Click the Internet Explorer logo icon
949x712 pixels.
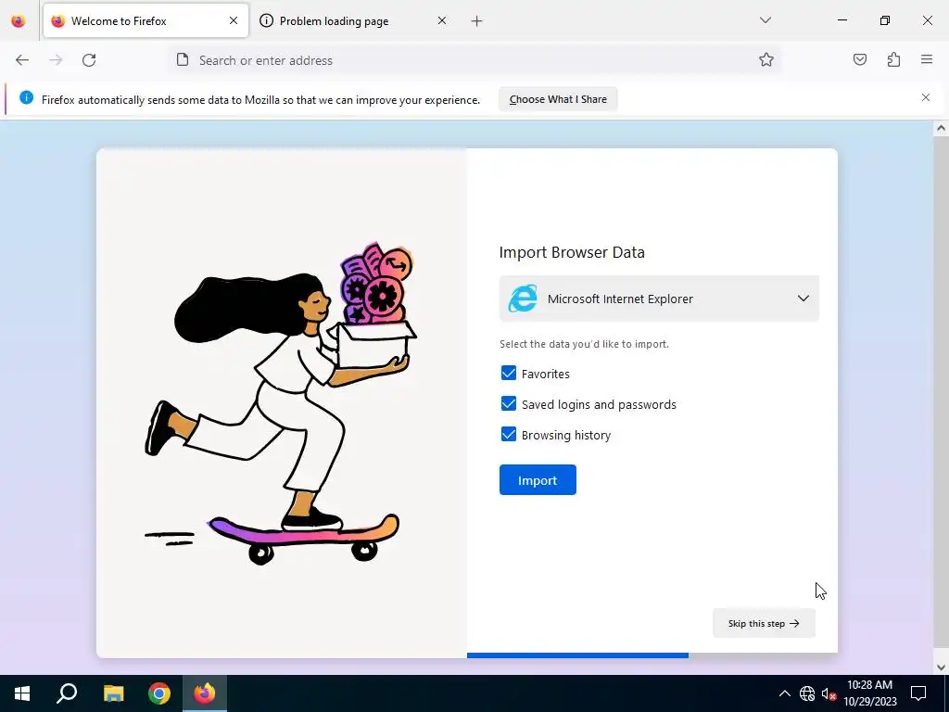[x=523, y=298]
